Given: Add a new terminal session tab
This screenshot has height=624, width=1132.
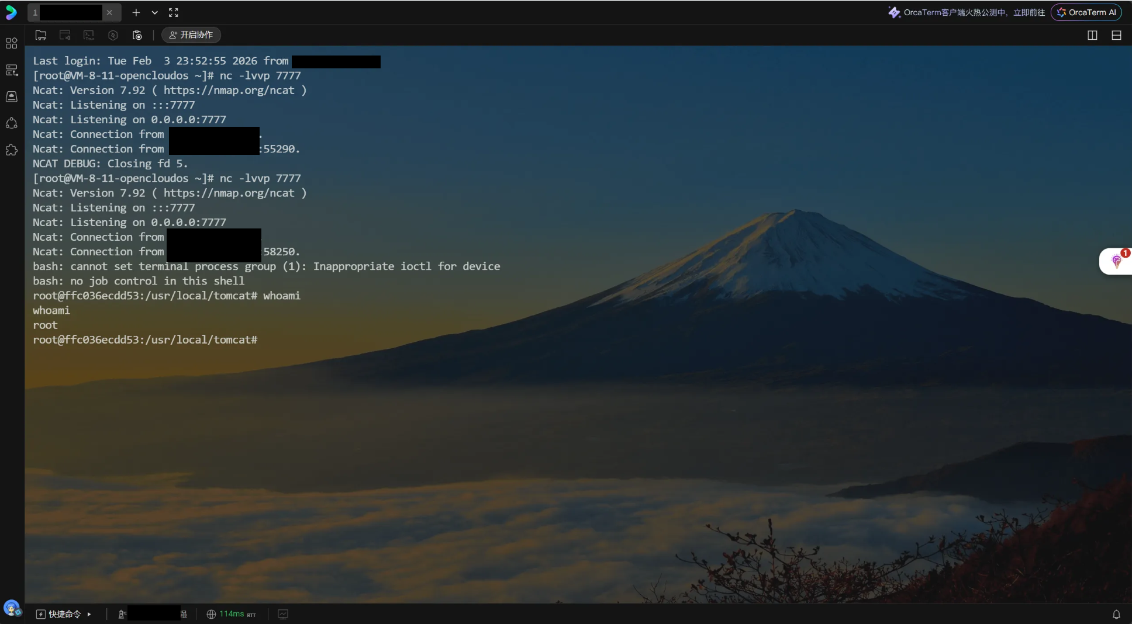Looking at the screenshot, I should (136, 12).
